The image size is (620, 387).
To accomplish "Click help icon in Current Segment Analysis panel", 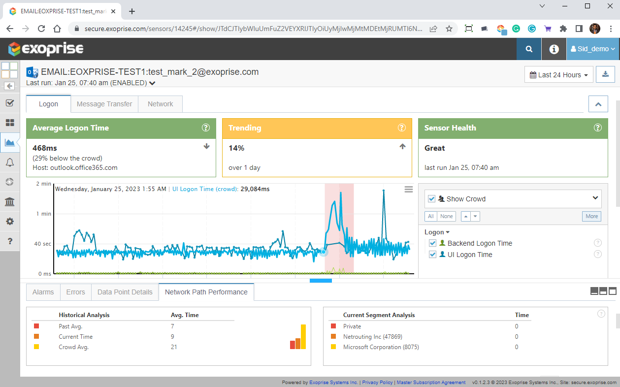I will 601,314.
